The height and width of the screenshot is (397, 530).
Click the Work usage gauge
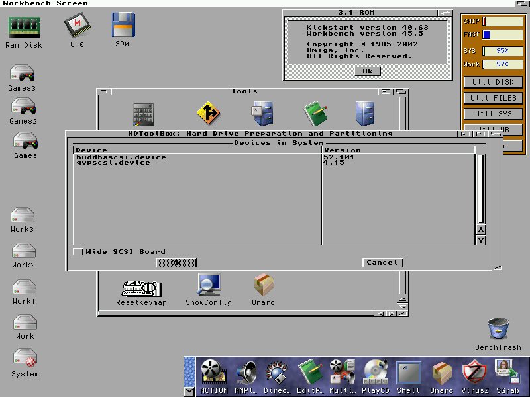tap(503, 64)
